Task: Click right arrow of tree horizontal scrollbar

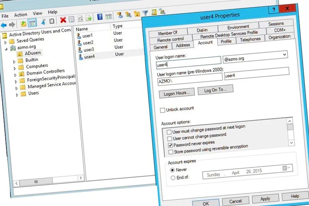Action: pyautogui.click(x=81, y=178)
